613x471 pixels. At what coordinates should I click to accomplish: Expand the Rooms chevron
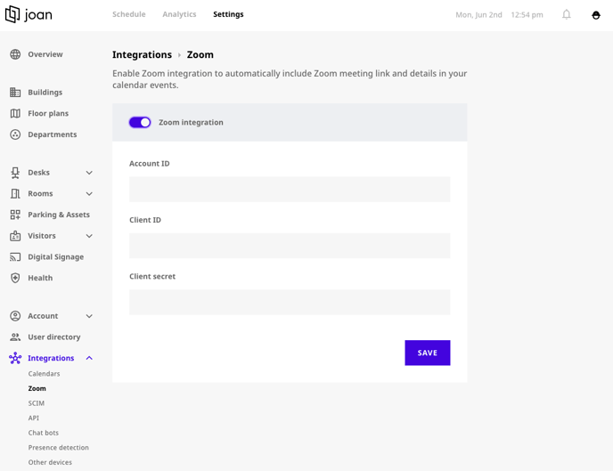89,194
